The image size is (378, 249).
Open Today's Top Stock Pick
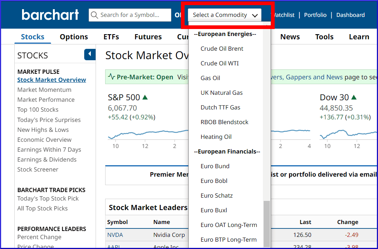48,198
